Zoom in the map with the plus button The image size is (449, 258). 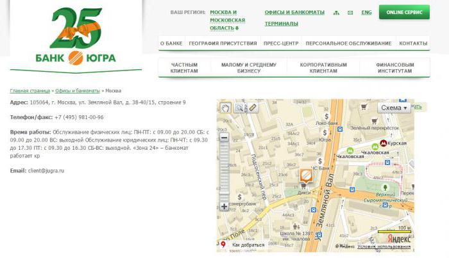(x=224, y=206)
